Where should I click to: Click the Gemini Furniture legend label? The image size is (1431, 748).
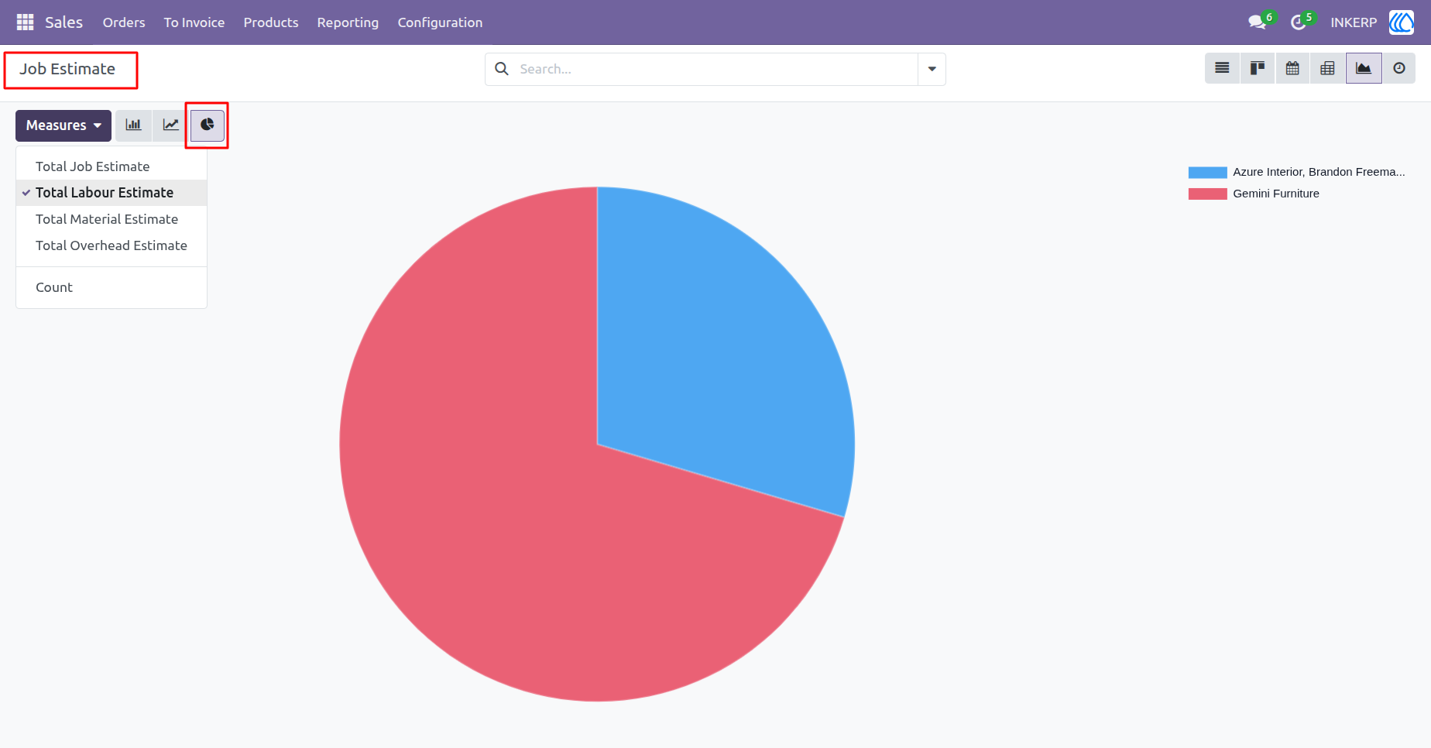[1276, 194]
